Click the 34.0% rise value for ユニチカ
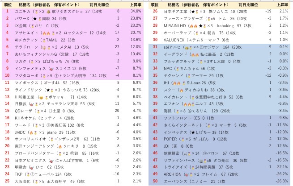Image resolution: width=293 pixels, height=186 pixels. (x=136, y=11)
